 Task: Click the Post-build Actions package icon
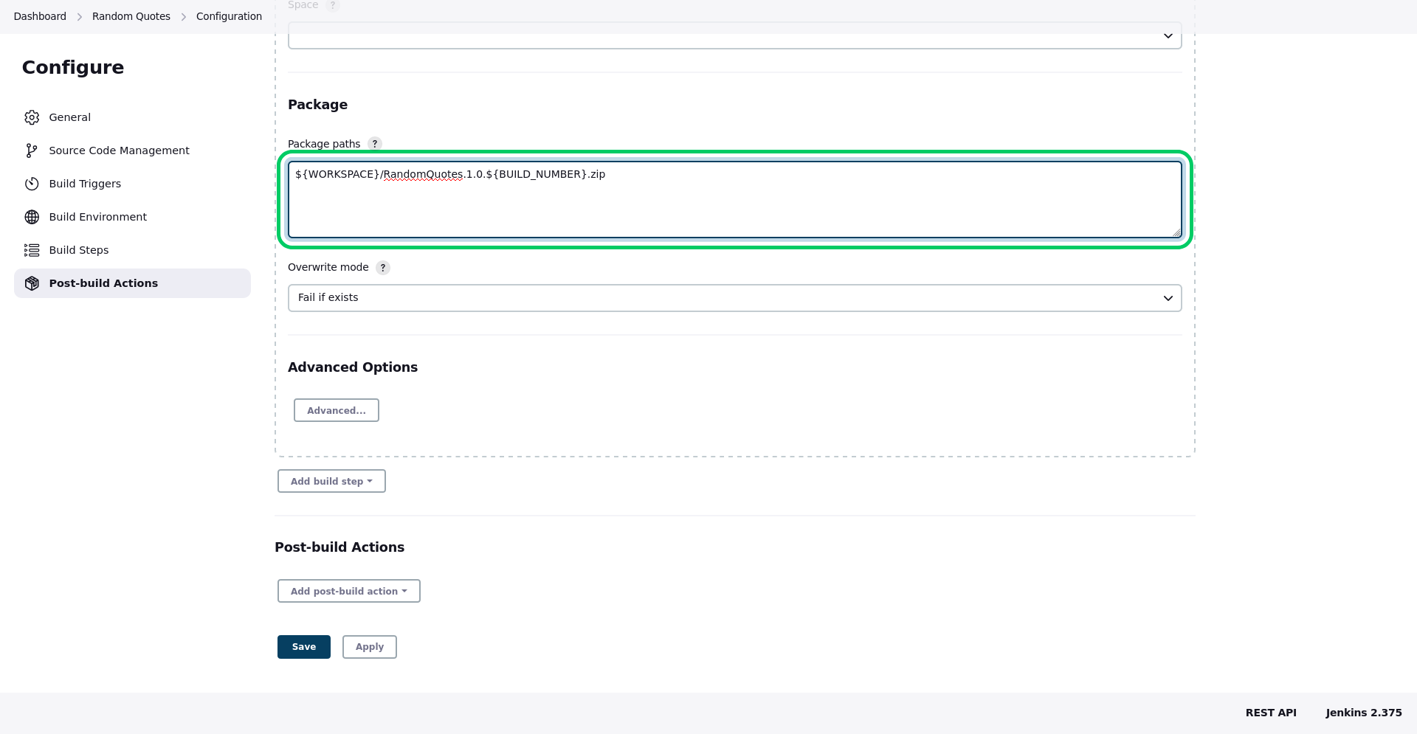tap(32, 283)
